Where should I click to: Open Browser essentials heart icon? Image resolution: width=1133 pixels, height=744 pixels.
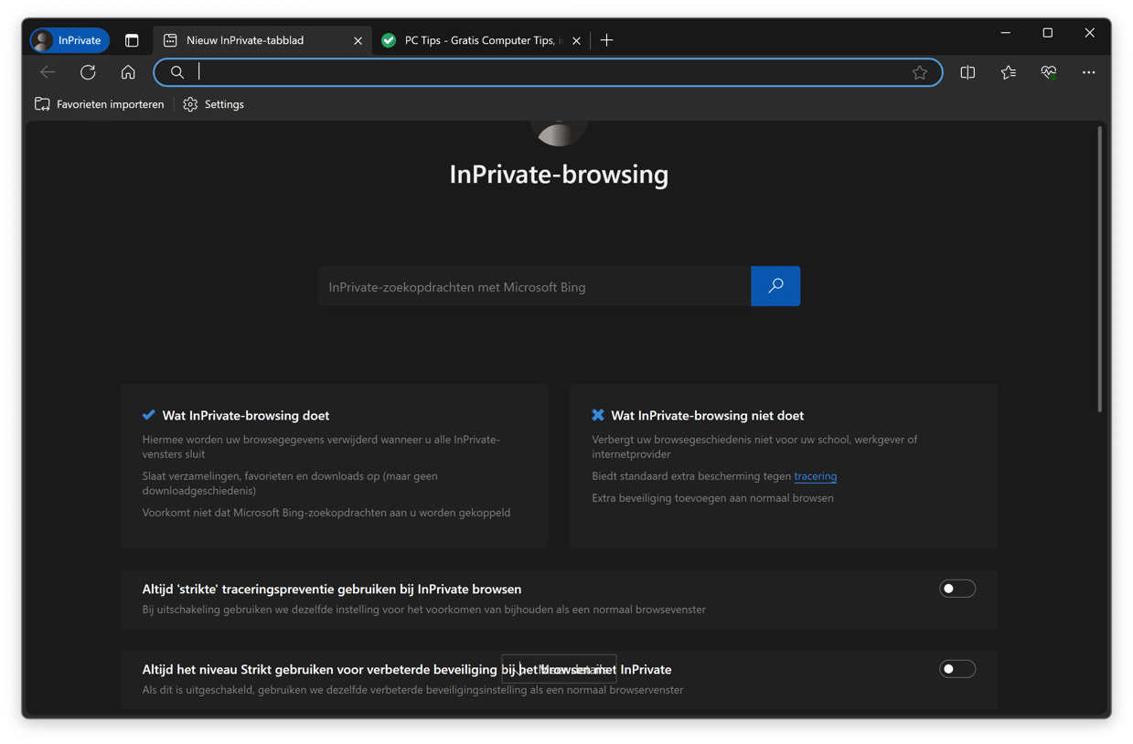point(1048,71)
